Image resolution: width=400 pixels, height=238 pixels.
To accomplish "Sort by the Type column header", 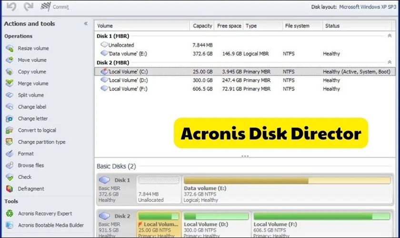I will pos(263,26).
